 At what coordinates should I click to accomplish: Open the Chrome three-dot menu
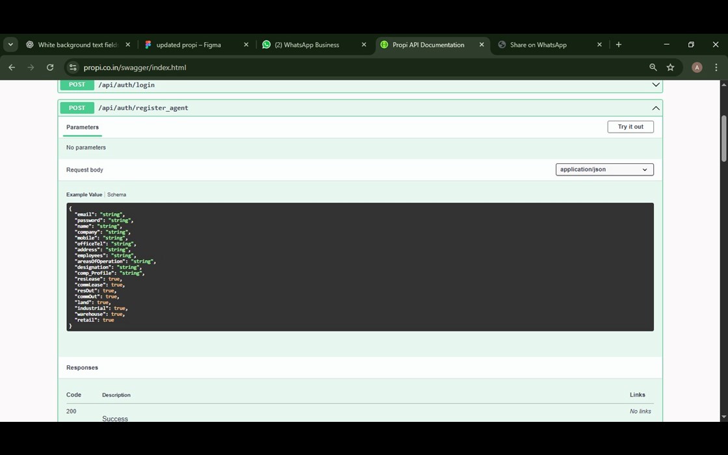coord(716,68)
